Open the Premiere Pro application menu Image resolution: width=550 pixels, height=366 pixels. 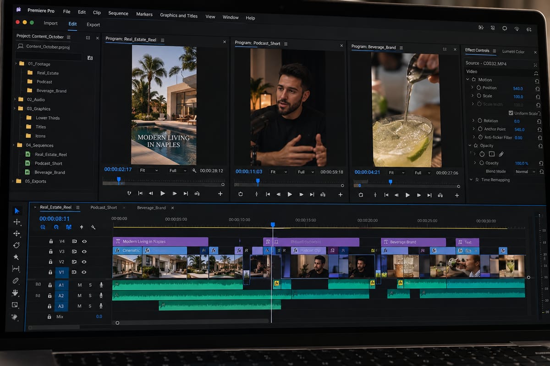coord(40,10)
